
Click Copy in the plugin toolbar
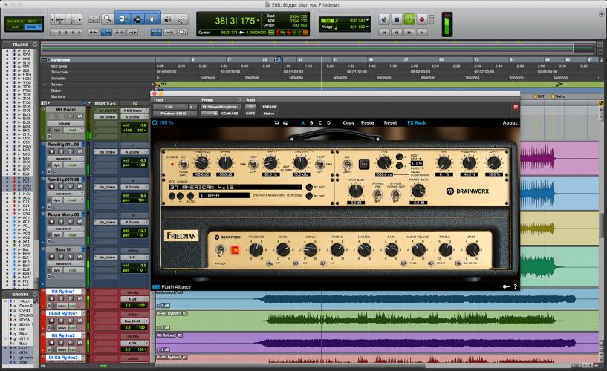pos(348,122)
